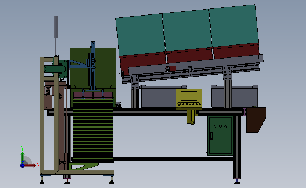Image resolution: width=306 pixels, height=188 pixels.
Task: Select the left teal cover panel
Action: click(x=140, y=35)
